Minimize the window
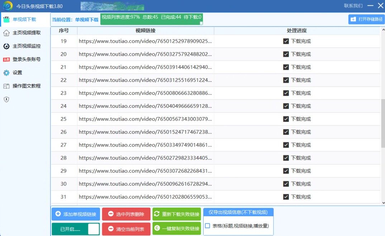This screenshot has width=385, height=236. [370, 5]
